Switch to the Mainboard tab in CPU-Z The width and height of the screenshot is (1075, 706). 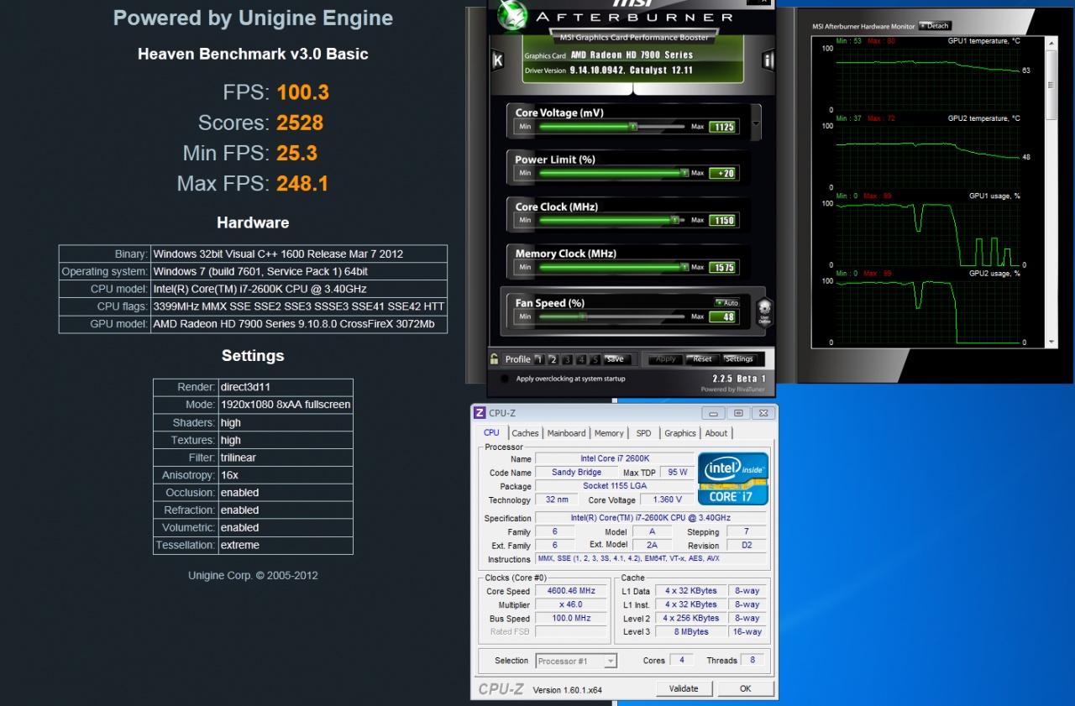[566, 433]
